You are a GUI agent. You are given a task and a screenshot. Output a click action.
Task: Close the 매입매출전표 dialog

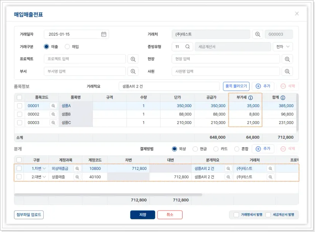pyautogui.click(x=297, y=14)
